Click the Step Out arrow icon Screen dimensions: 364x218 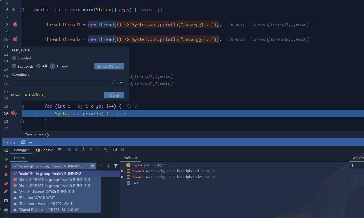(x=91, y=149)
